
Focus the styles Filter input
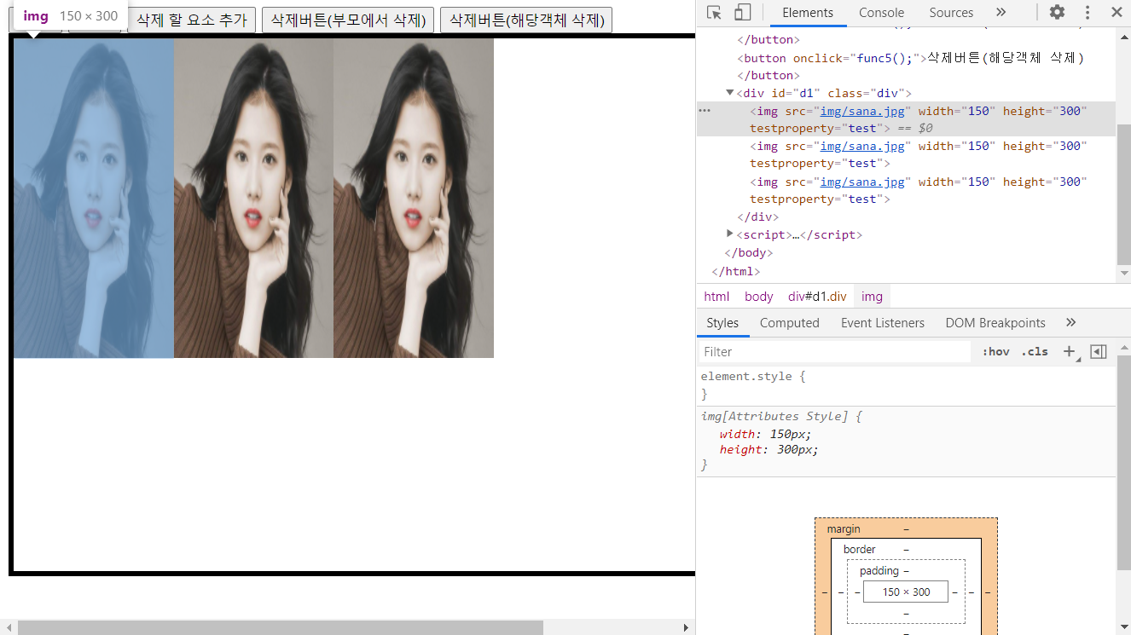[834, 351]
